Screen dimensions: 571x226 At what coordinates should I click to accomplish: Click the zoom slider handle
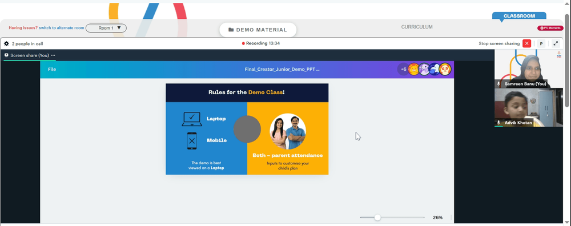click(377, 217)
